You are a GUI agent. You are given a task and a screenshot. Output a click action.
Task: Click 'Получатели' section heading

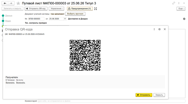click(12, 77)
